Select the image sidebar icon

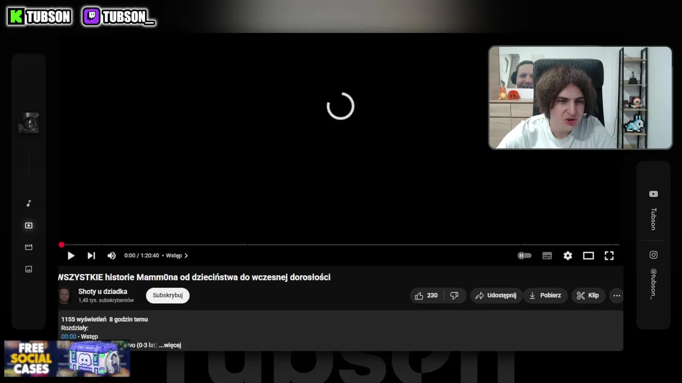pos(29,269)
